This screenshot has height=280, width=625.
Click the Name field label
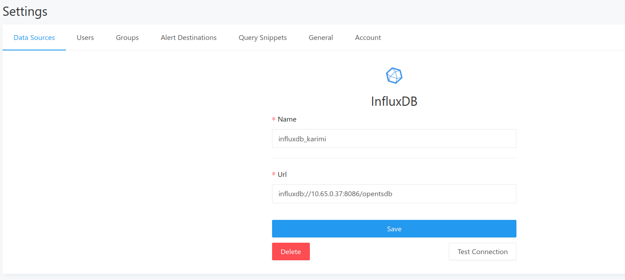coord(287,119)
